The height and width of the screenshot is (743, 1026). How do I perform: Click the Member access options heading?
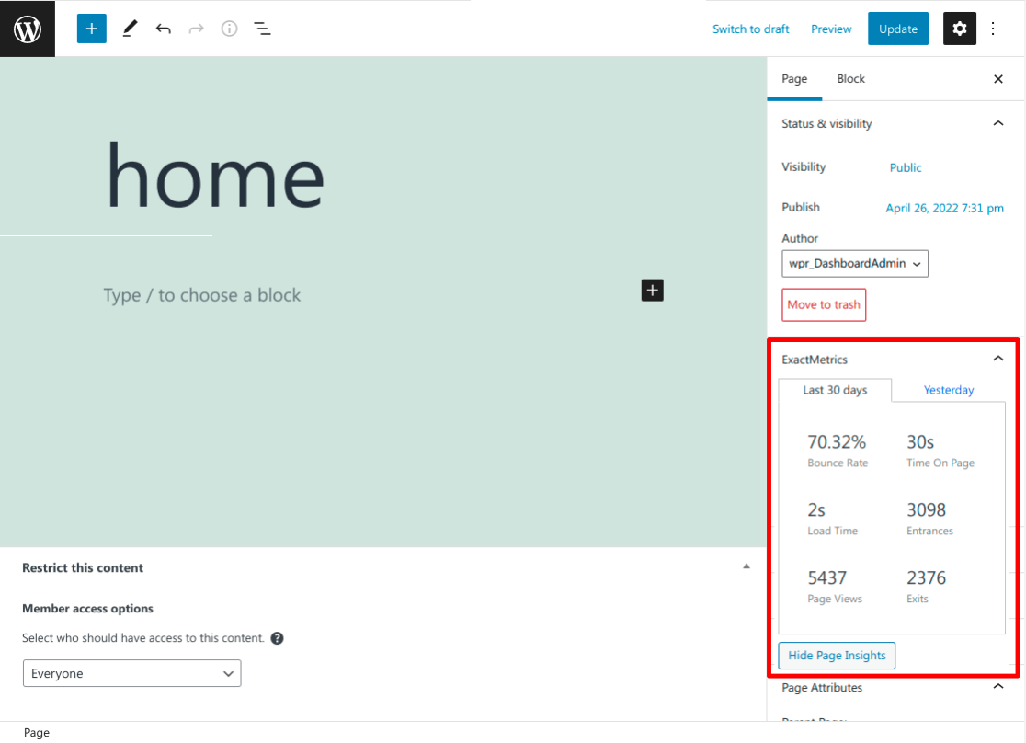point(87,608)
